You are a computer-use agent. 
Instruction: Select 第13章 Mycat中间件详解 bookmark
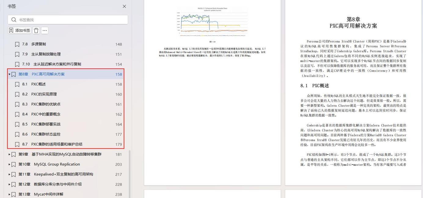pos(41,194)
